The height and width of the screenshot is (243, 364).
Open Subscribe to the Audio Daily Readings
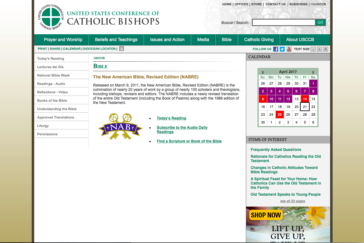point(182,130)
